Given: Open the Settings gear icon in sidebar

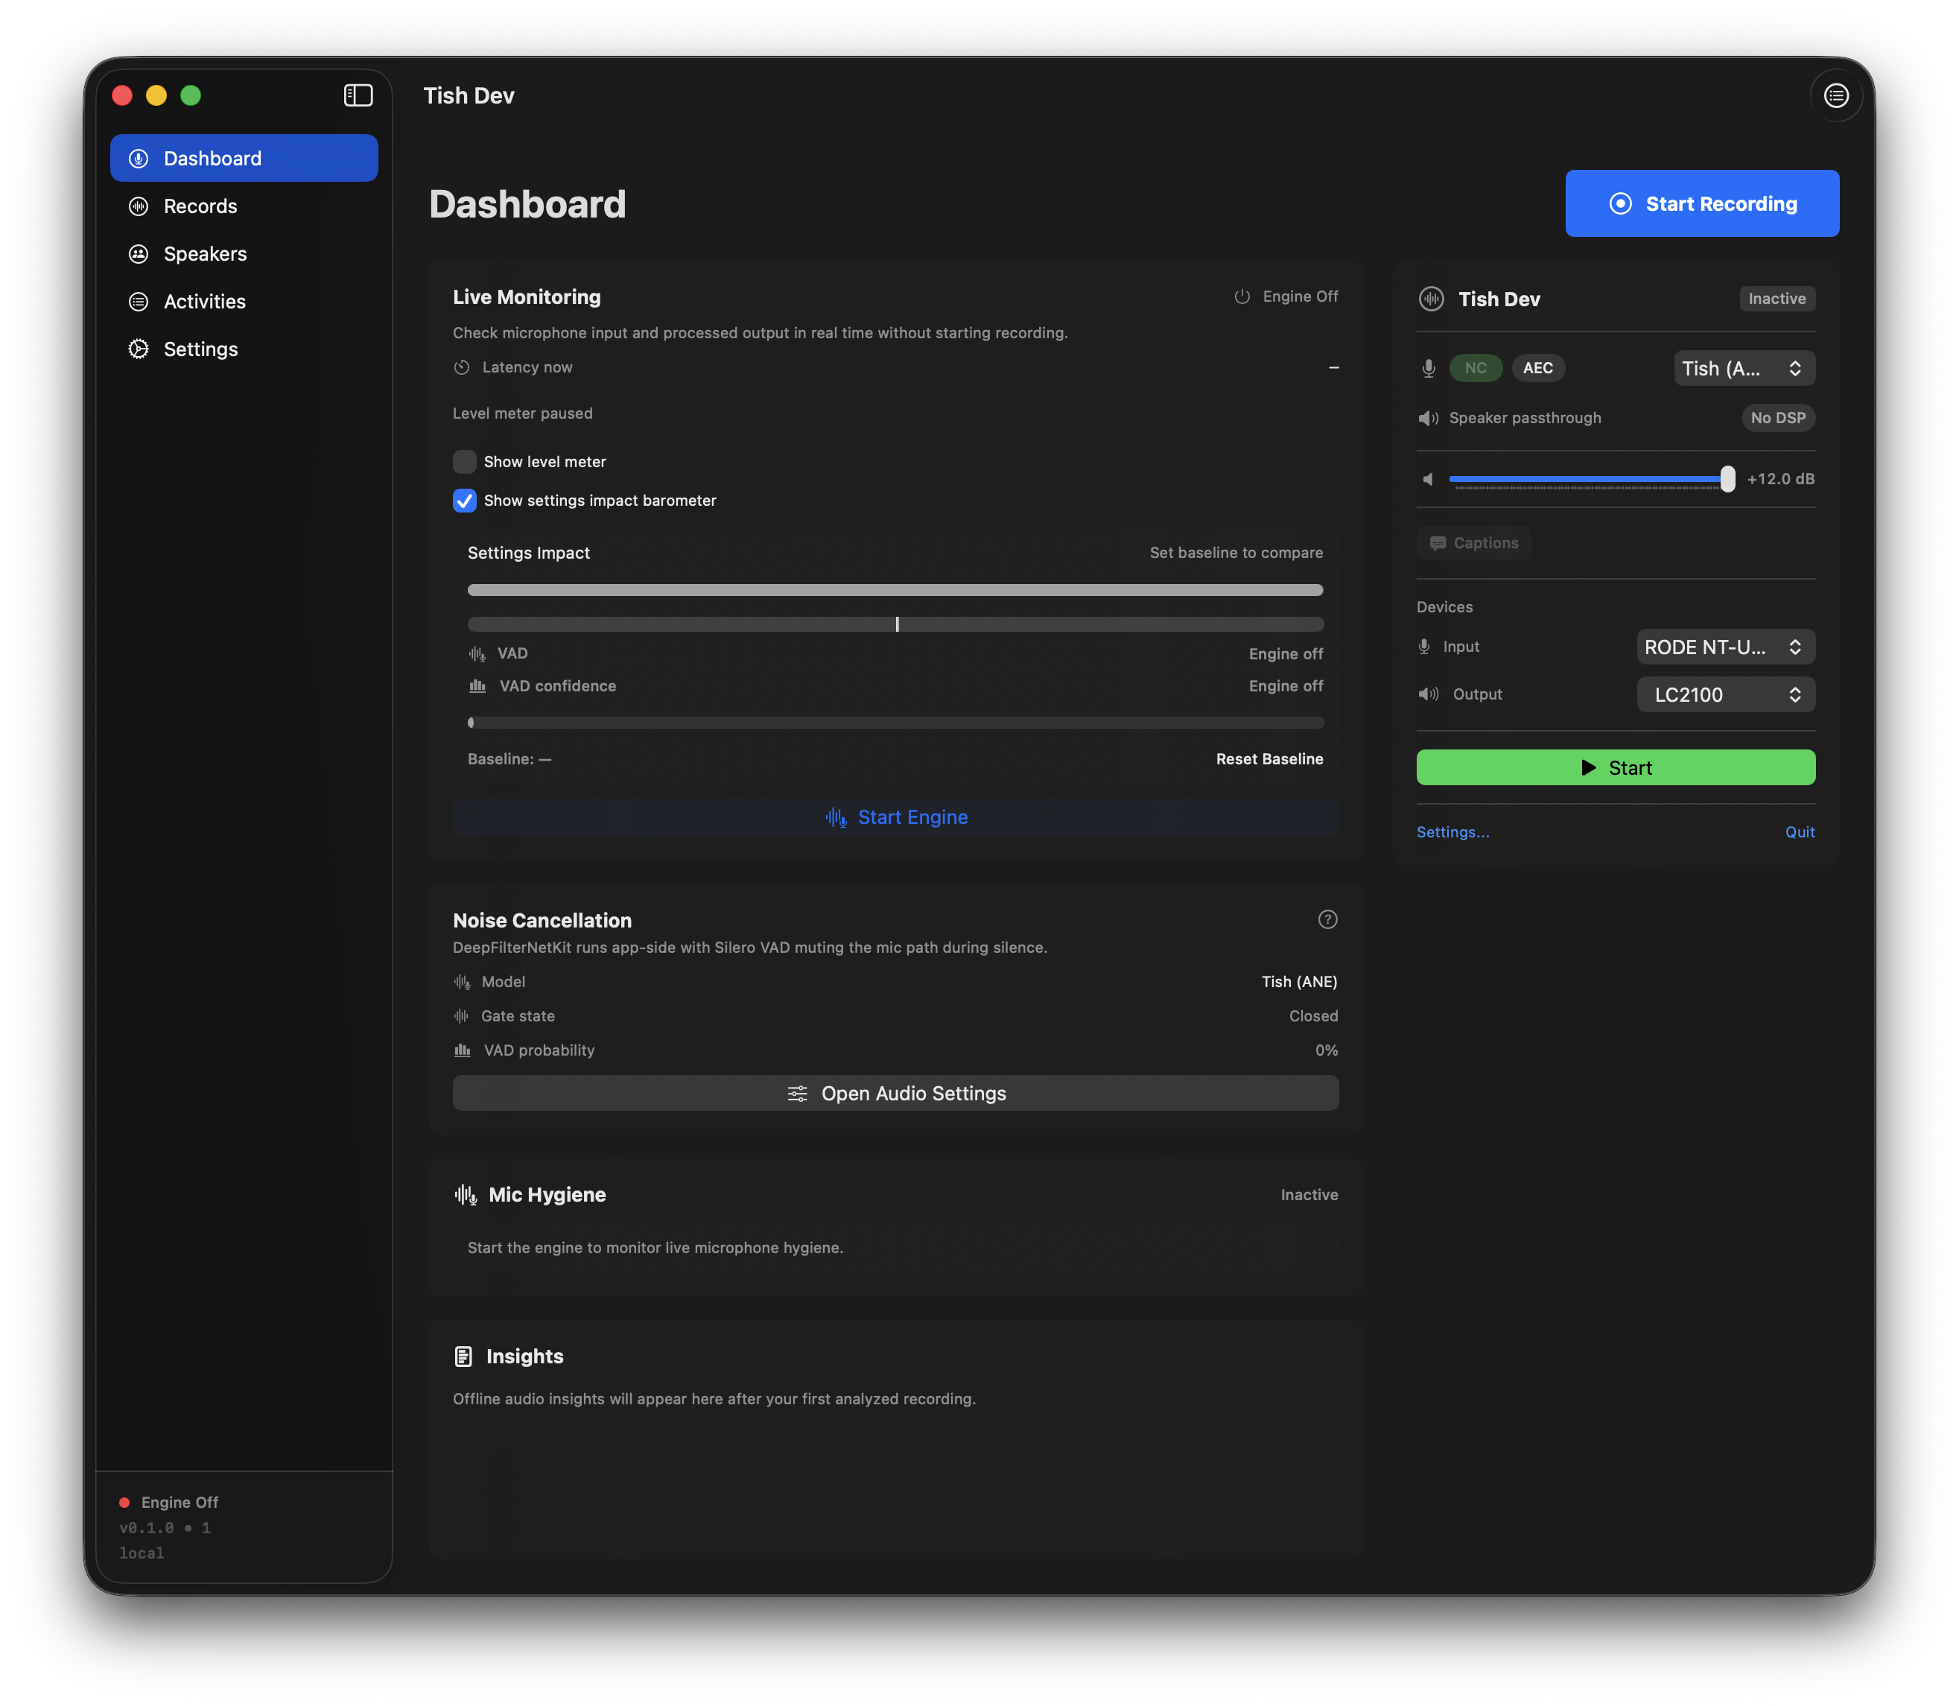Looking at the screenshot, I should [138, 349].
